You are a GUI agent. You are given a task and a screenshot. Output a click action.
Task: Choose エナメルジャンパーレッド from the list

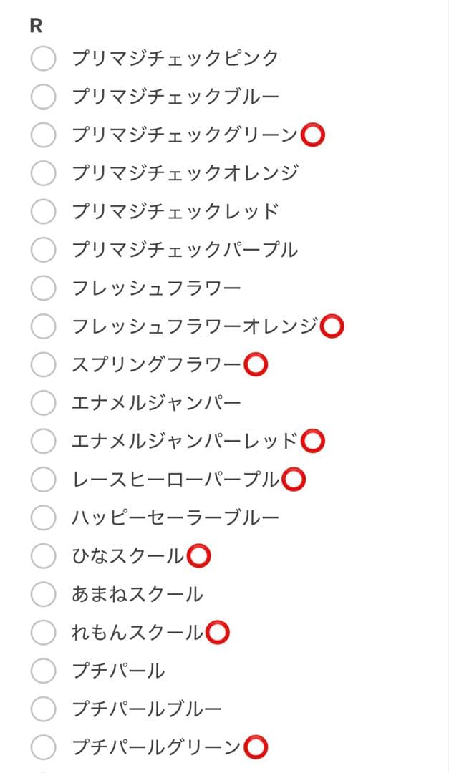coord(44,441)
